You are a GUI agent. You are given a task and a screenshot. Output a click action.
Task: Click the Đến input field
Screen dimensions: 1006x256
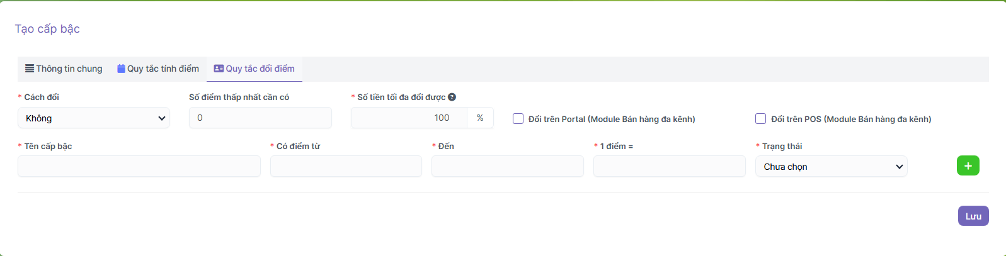coord(507,167)
